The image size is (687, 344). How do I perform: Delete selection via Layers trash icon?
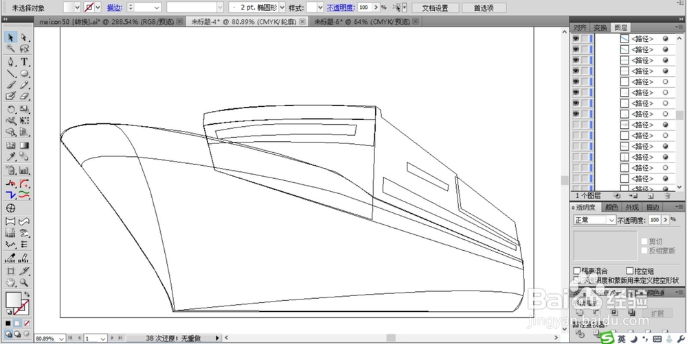[667, 196]
